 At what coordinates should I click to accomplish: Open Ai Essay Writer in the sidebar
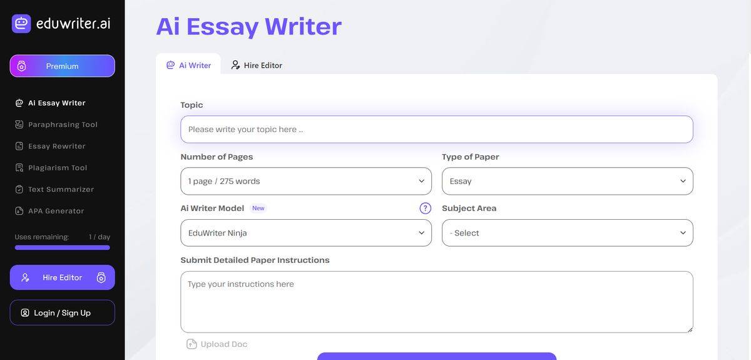tap(51, 103)
